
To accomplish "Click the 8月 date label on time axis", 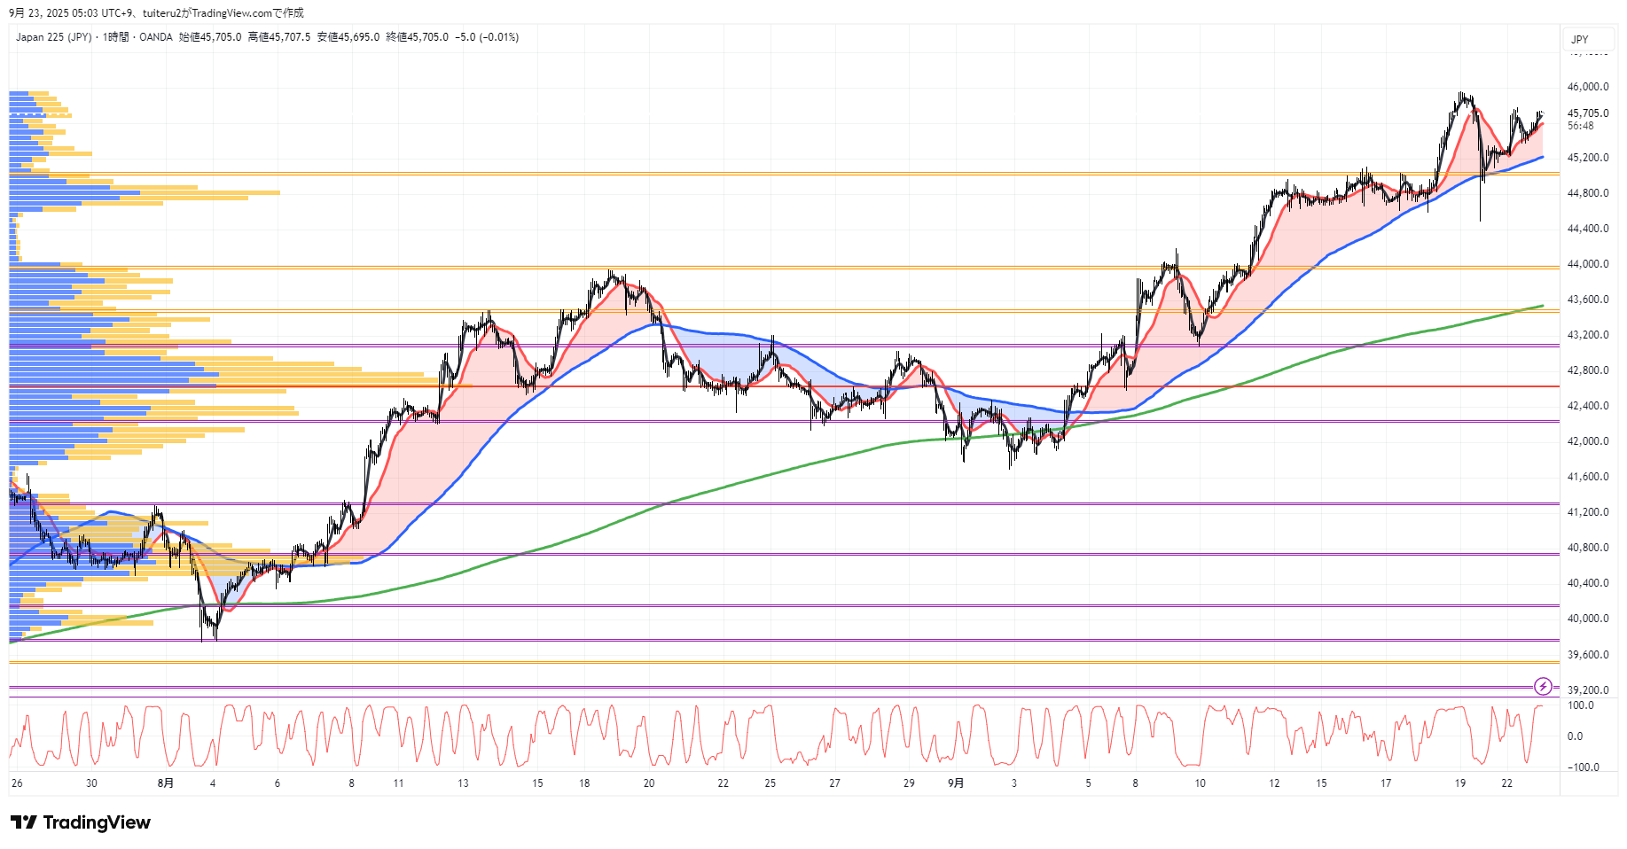I will tap(165, 783).
